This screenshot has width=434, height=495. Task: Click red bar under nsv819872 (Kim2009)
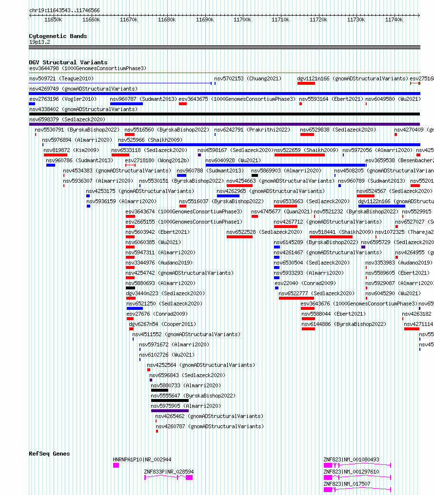pos(56,155)
